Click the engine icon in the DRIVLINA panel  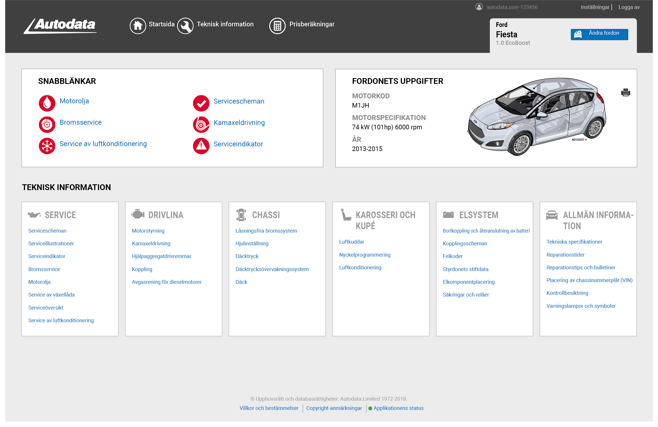[138, 214]
